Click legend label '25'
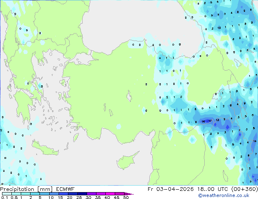 tap(79, 197)
